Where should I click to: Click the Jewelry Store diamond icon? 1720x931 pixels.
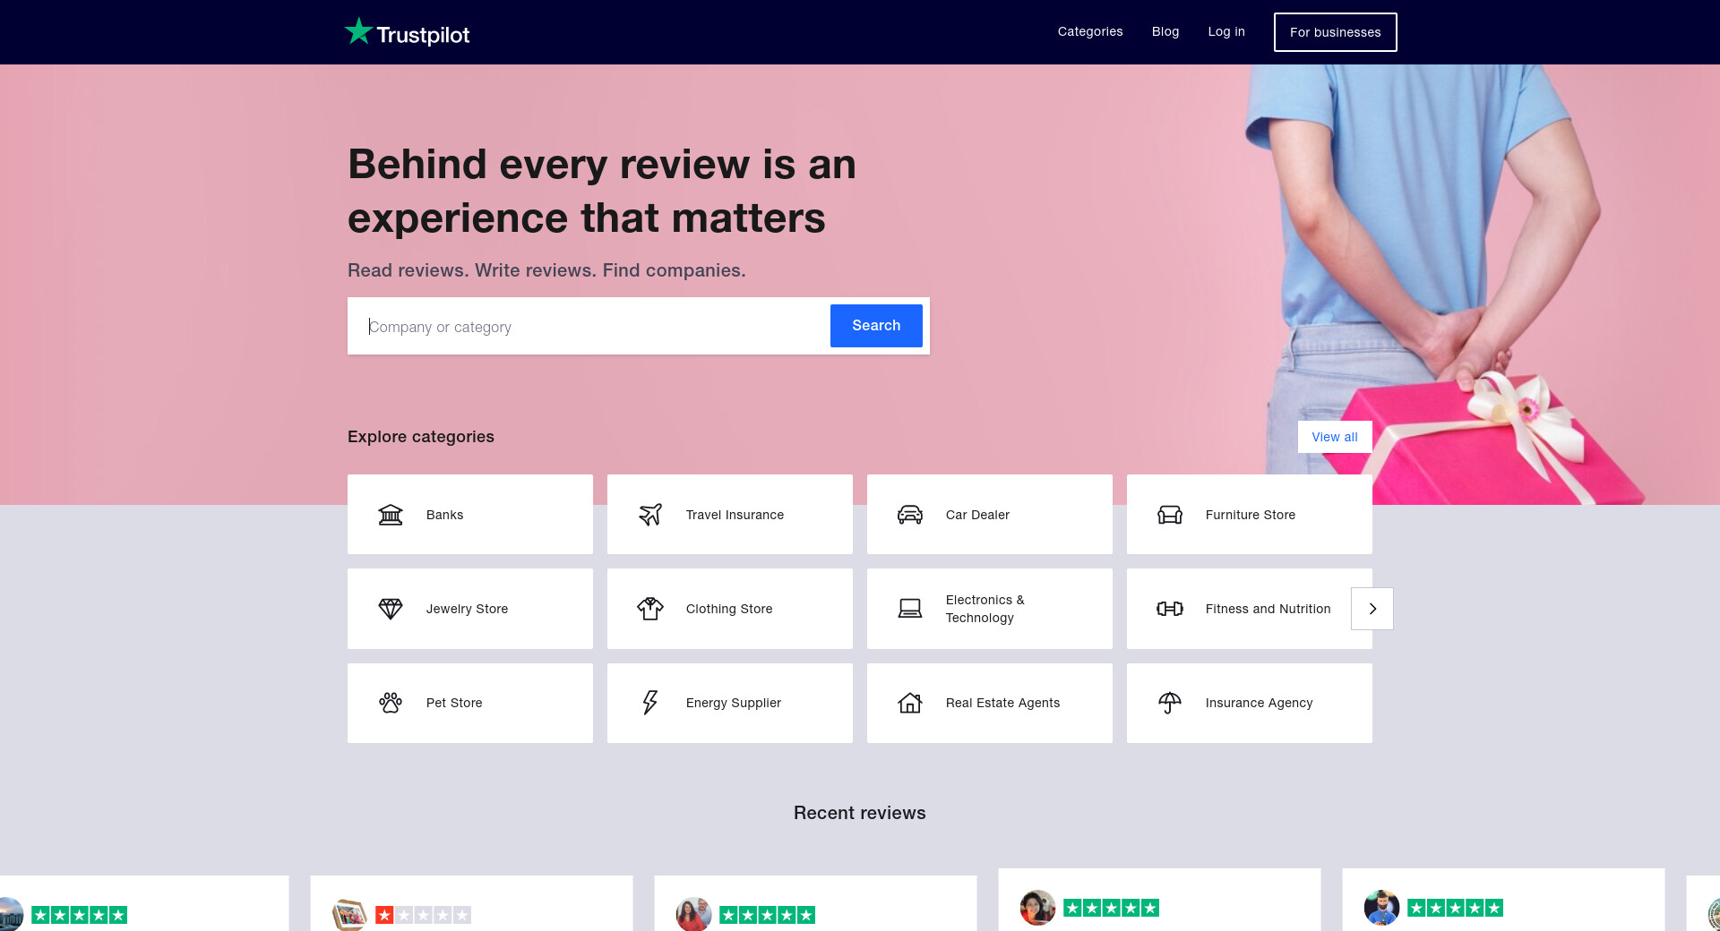click(x=391, y=609)
